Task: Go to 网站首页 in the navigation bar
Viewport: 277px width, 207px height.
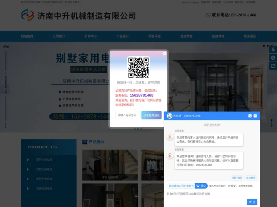Action: click(27, 36)
